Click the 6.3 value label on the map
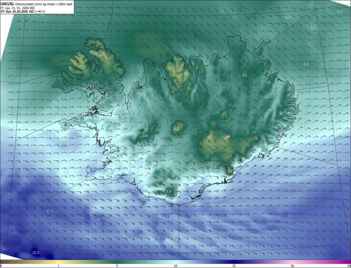 340,12
